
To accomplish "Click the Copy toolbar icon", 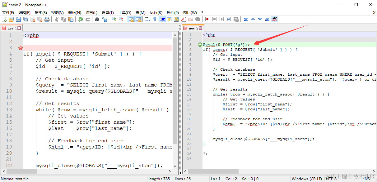I will tap(63, 19).
